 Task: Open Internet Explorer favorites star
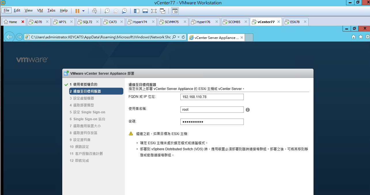click(x=360, y=37)
